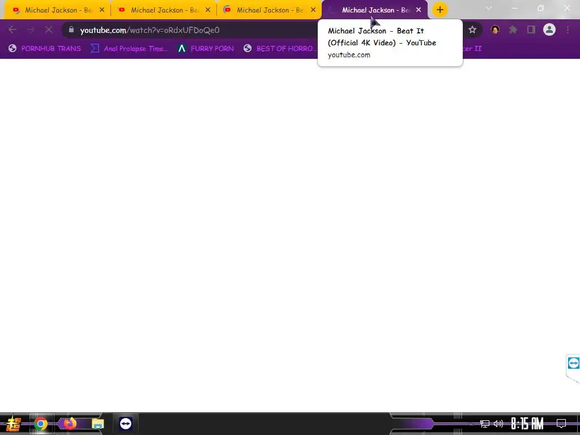The height and width of the screenshot is (435, 580).
Task: Open the PORNHUB TRANS bookmark
Action: 45,49
